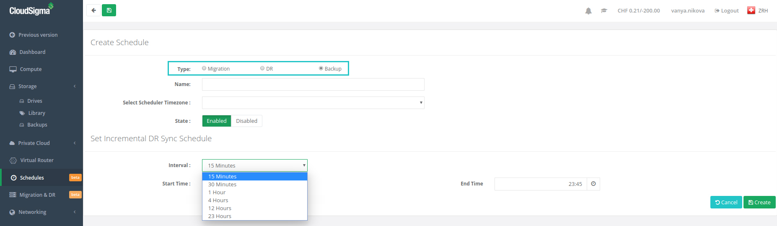Image resolution: width=777 pixels, height=226 pixels.
Task: Switch to Previous version
Action: (38, 35)
